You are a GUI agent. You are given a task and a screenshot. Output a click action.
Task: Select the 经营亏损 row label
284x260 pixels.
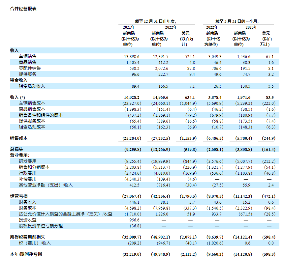(19, 196)
